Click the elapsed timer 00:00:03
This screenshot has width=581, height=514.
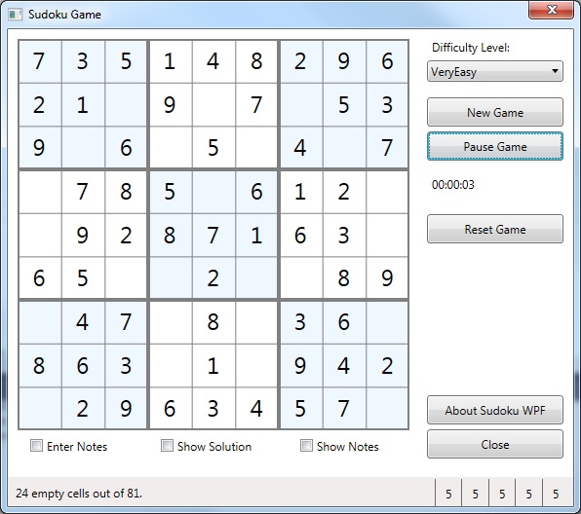pyautogui.click(x=452, y=184)
